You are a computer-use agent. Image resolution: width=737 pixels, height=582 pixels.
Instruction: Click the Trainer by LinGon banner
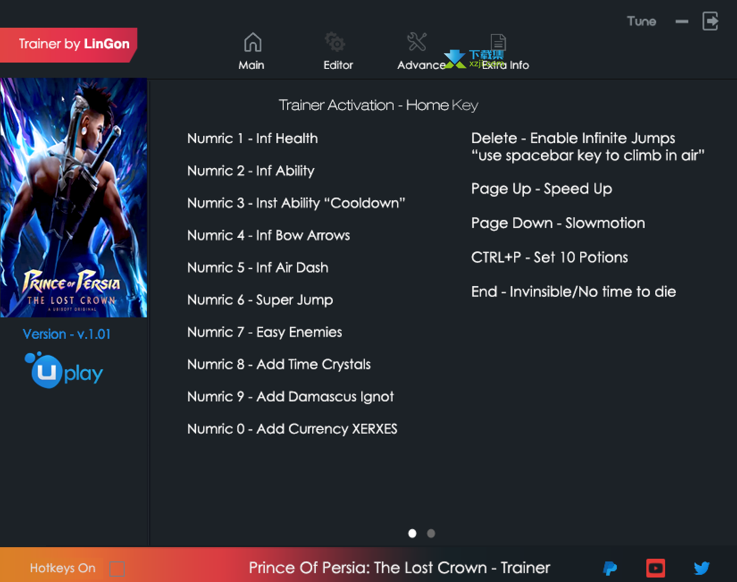point(68,45)
